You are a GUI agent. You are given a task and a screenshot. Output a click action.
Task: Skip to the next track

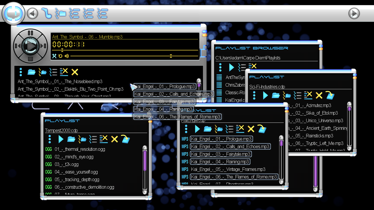(44, 46)
